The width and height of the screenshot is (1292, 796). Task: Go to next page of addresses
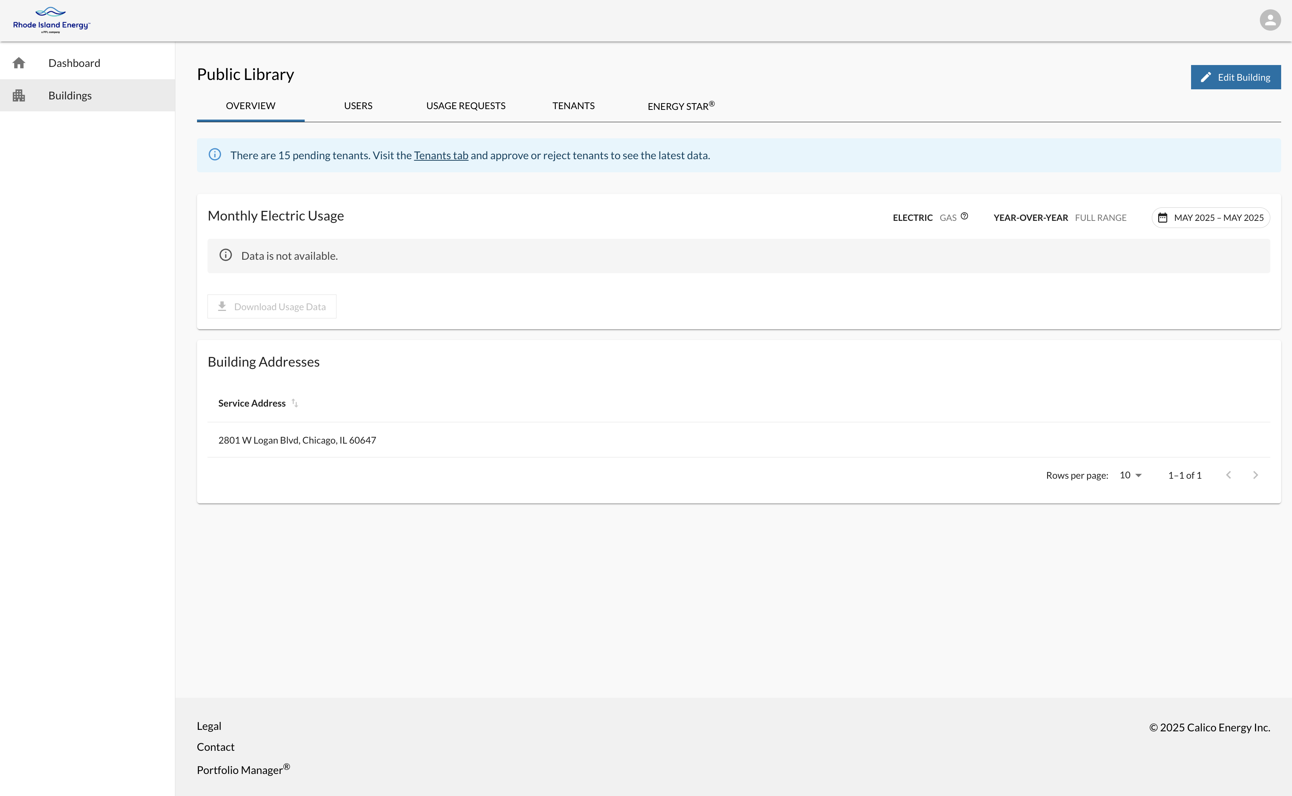point(1255,475)
